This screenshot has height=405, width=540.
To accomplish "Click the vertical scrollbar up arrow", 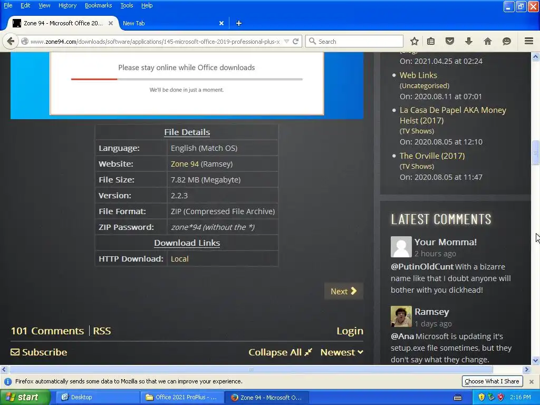I will coord(535,56).
